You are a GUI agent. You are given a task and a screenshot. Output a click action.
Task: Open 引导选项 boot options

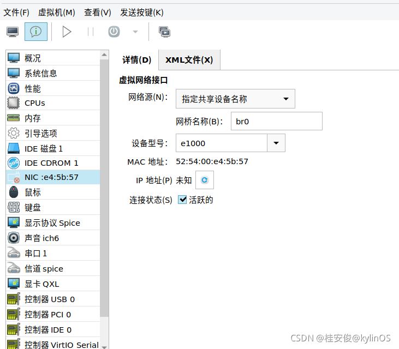click(53, 133)
